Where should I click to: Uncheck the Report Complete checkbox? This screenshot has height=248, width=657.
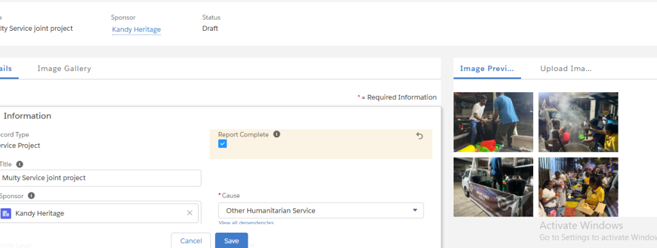[223, 144]
